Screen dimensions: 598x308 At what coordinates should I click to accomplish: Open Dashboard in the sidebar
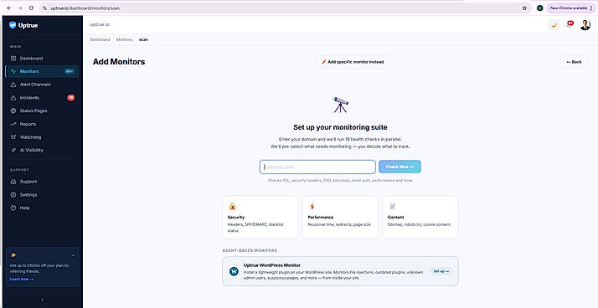[x=42, y=59]
